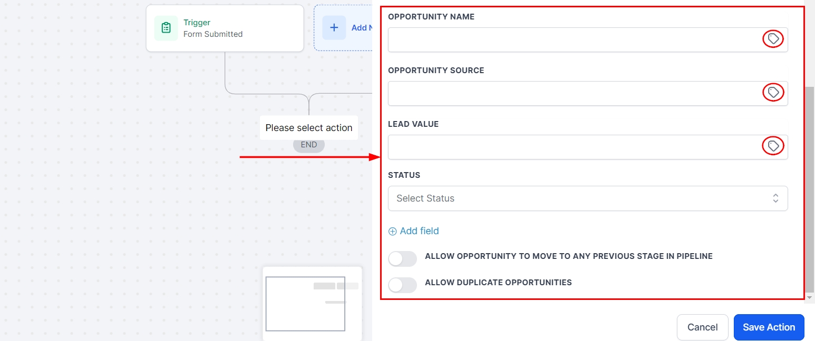Click the blue plus icon to add trigger

pyautogui.click(x=334, y=28)
